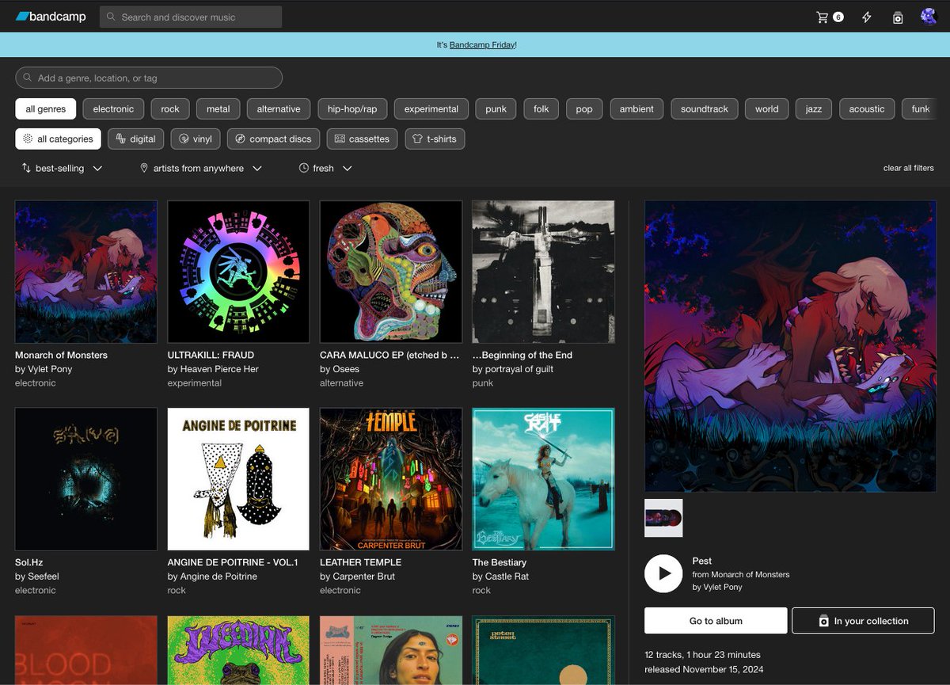
Task: Select the ambient genre
Action: [637, 108]
